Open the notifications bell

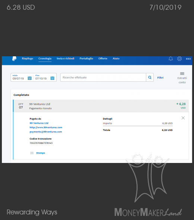click(170, 59)
